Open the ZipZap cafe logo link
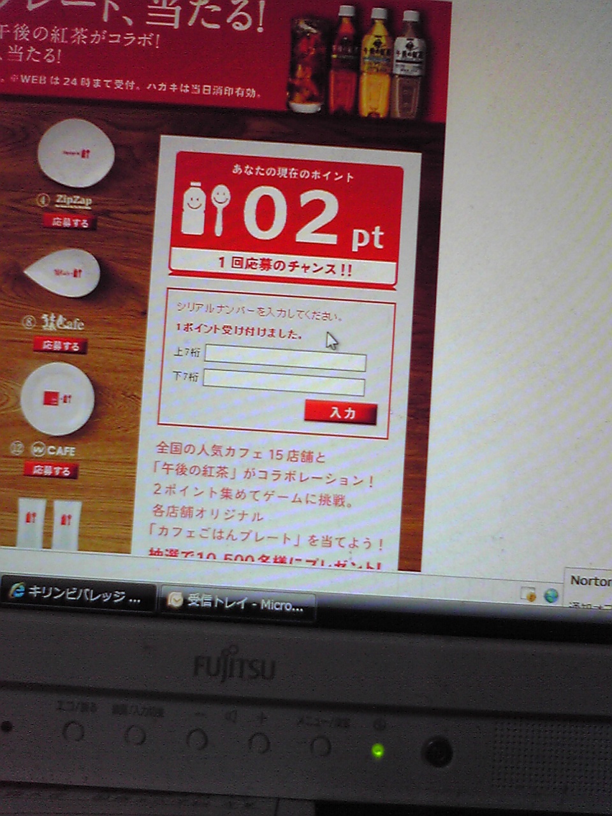Screen dimensions: 612x816 (x=73, y=201)
